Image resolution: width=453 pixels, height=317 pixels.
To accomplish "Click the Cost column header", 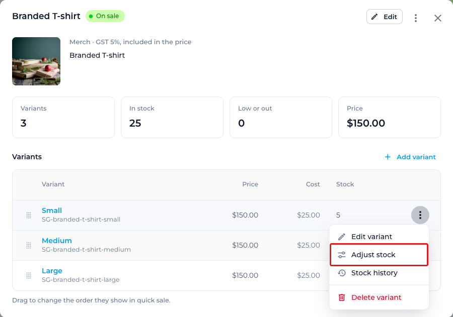I will click(313, 184).
